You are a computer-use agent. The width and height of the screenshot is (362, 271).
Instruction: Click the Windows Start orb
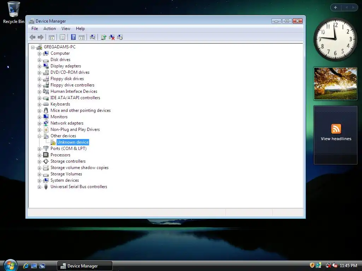[10, 265]
